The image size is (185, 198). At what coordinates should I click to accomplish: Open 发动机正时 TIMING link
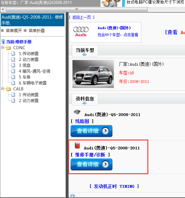coord(114,186)
